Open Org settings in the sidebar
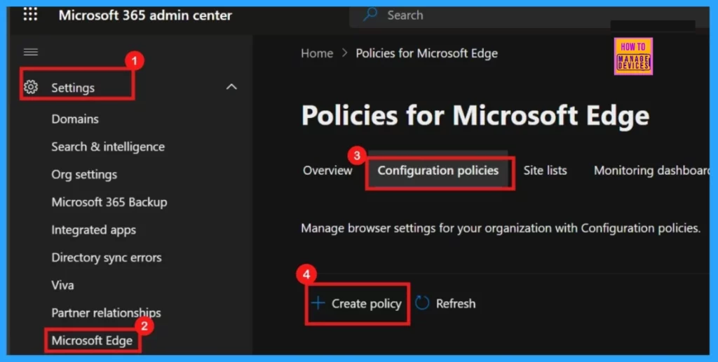This screenshot has height=362, width=718. [84, 175]
